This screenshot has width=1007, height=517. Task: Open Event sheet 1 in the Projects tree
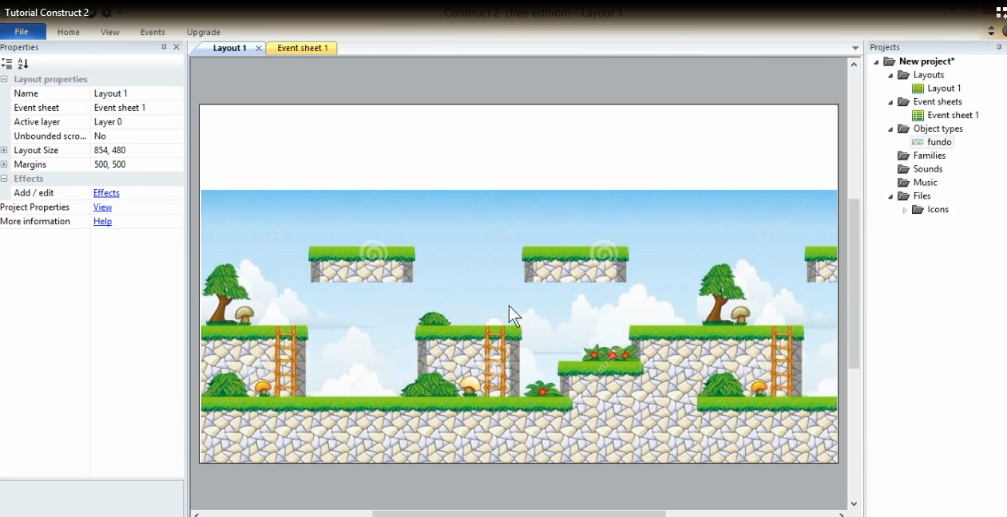[x=954, y=115]
